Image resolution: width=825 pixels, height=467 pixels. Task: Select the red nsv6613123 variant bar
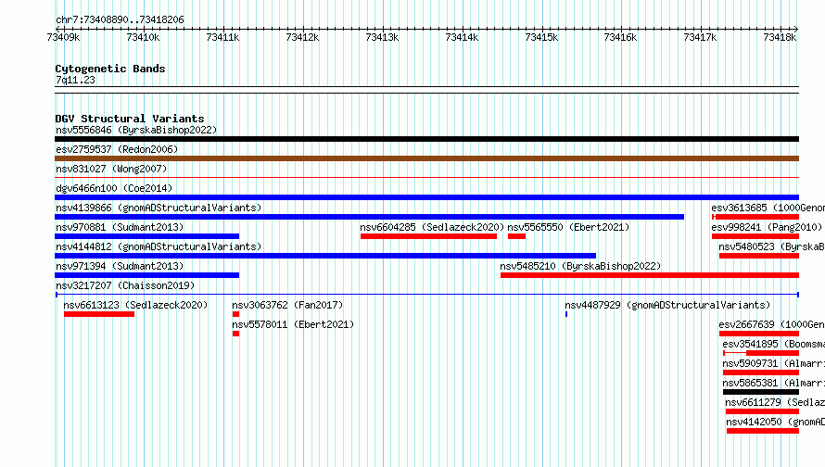[99, 314]
